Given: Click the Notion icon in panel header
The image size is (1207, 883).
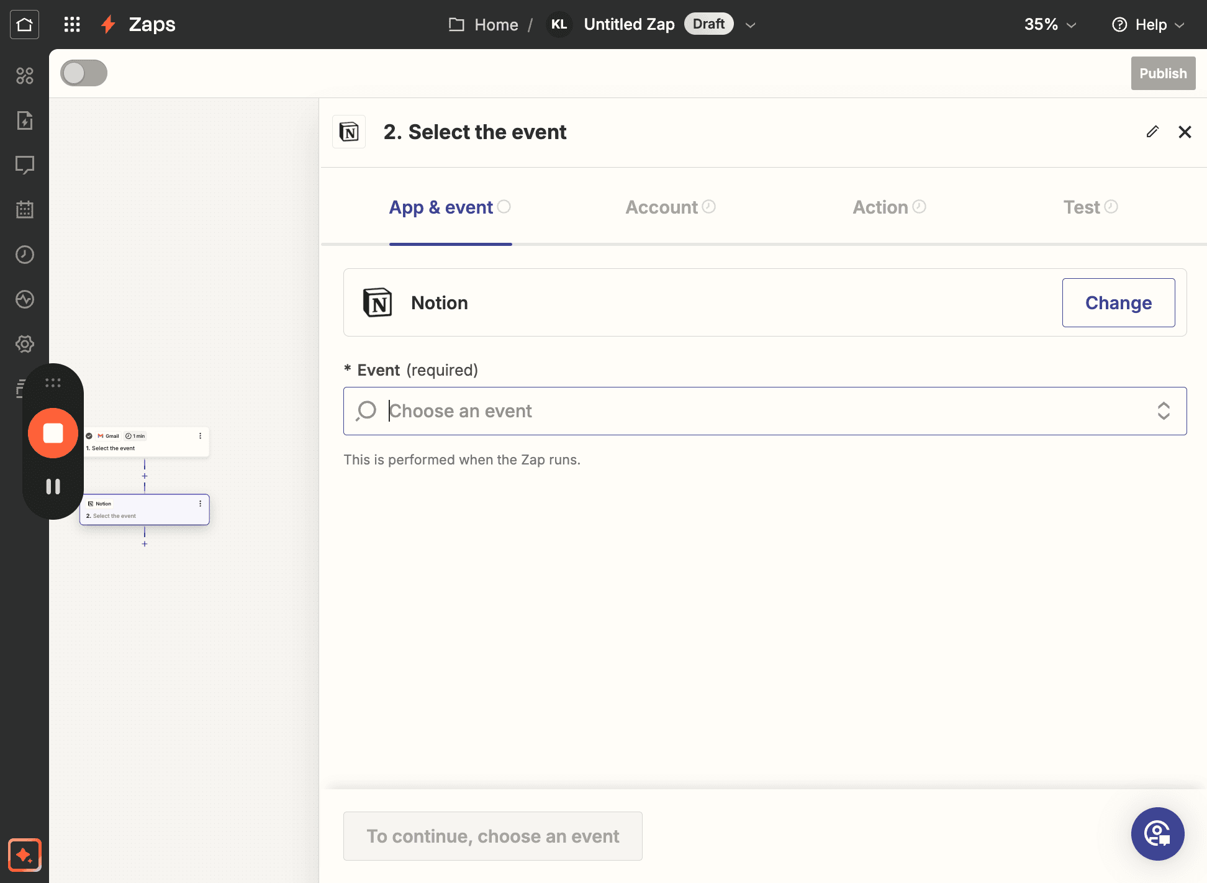Looking at the screenshot, I should (x=349, y=132).
